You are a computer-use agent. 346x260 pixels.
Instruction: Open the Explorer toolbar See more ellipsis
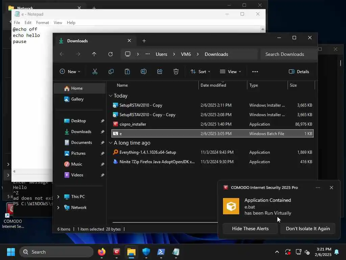255,72
